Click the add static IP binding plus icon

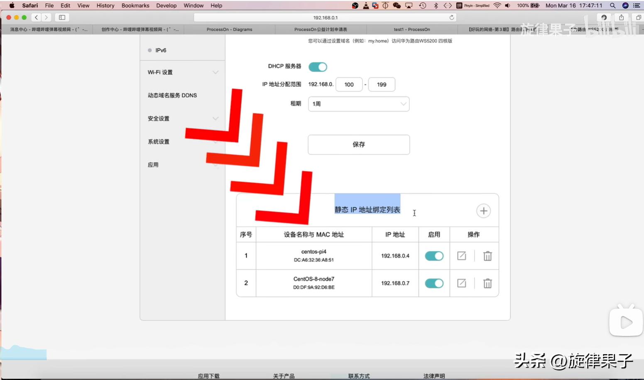tap(483, 211)
